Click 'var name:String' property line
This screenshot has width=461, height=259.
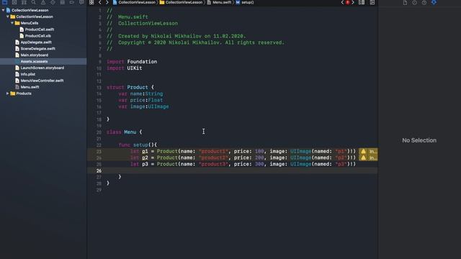coord(140,94)
